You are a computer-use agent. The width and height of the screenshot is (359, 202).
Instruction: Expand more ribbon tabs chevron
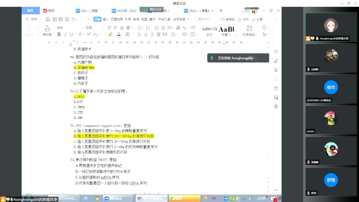coord(188,19)
